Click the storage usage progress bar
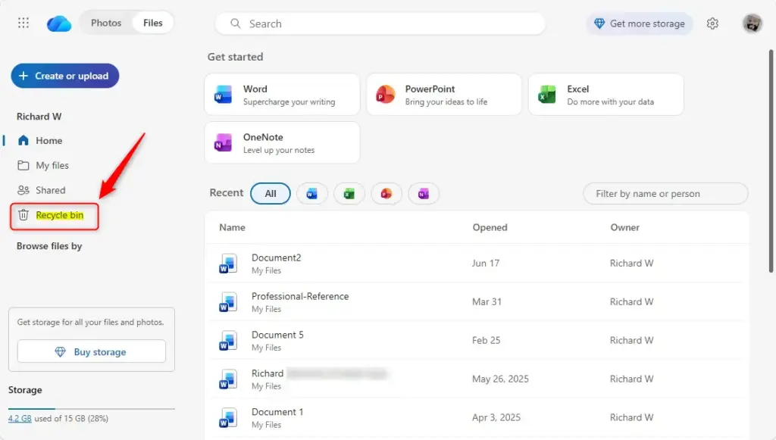This screenshot has width=776, height=440. tap(92, 409)
